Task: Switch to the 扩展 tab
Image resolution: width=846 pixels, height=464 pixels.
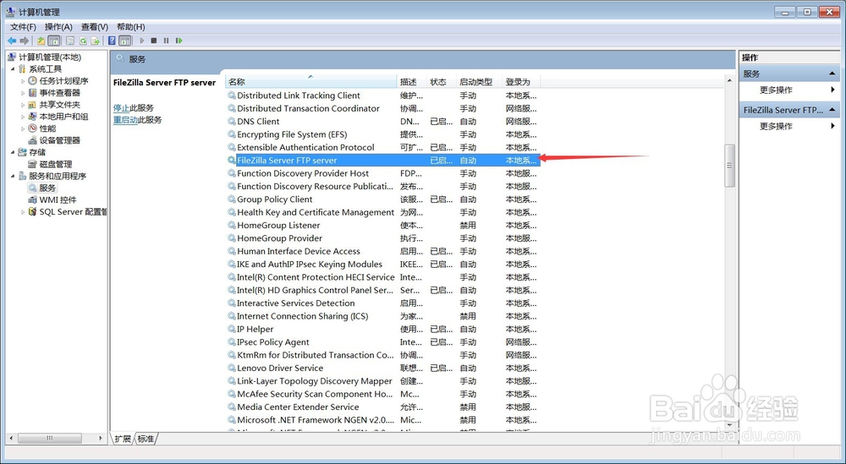Action: tap(123, 439)
